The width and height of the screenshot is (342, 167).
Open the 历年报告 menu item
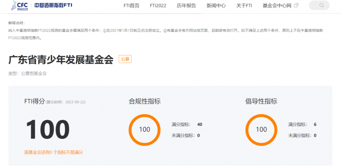point(186,6)
